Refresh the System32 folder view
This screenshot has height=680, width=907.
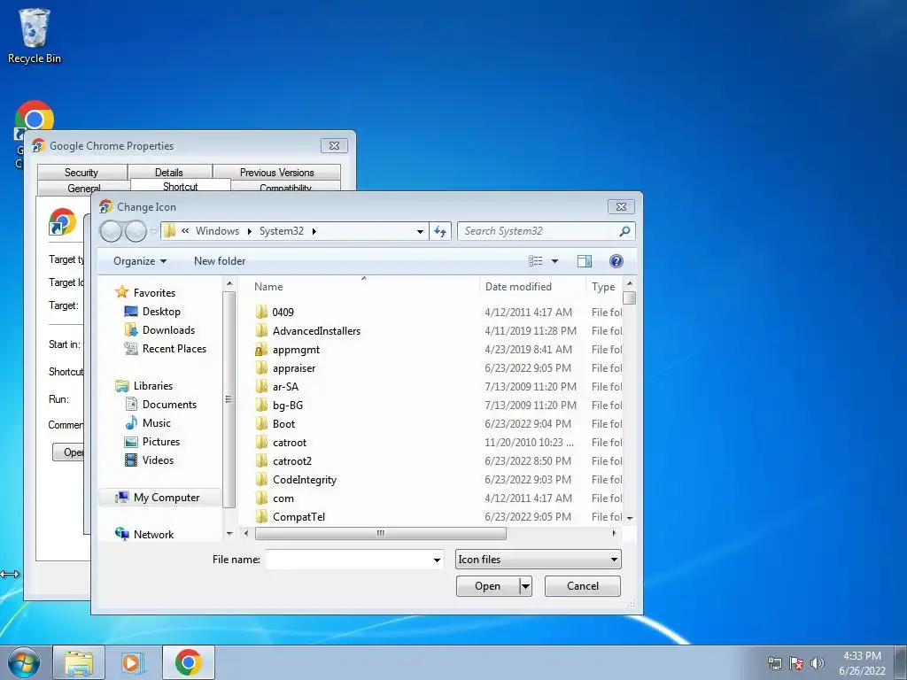pos(440,231)
